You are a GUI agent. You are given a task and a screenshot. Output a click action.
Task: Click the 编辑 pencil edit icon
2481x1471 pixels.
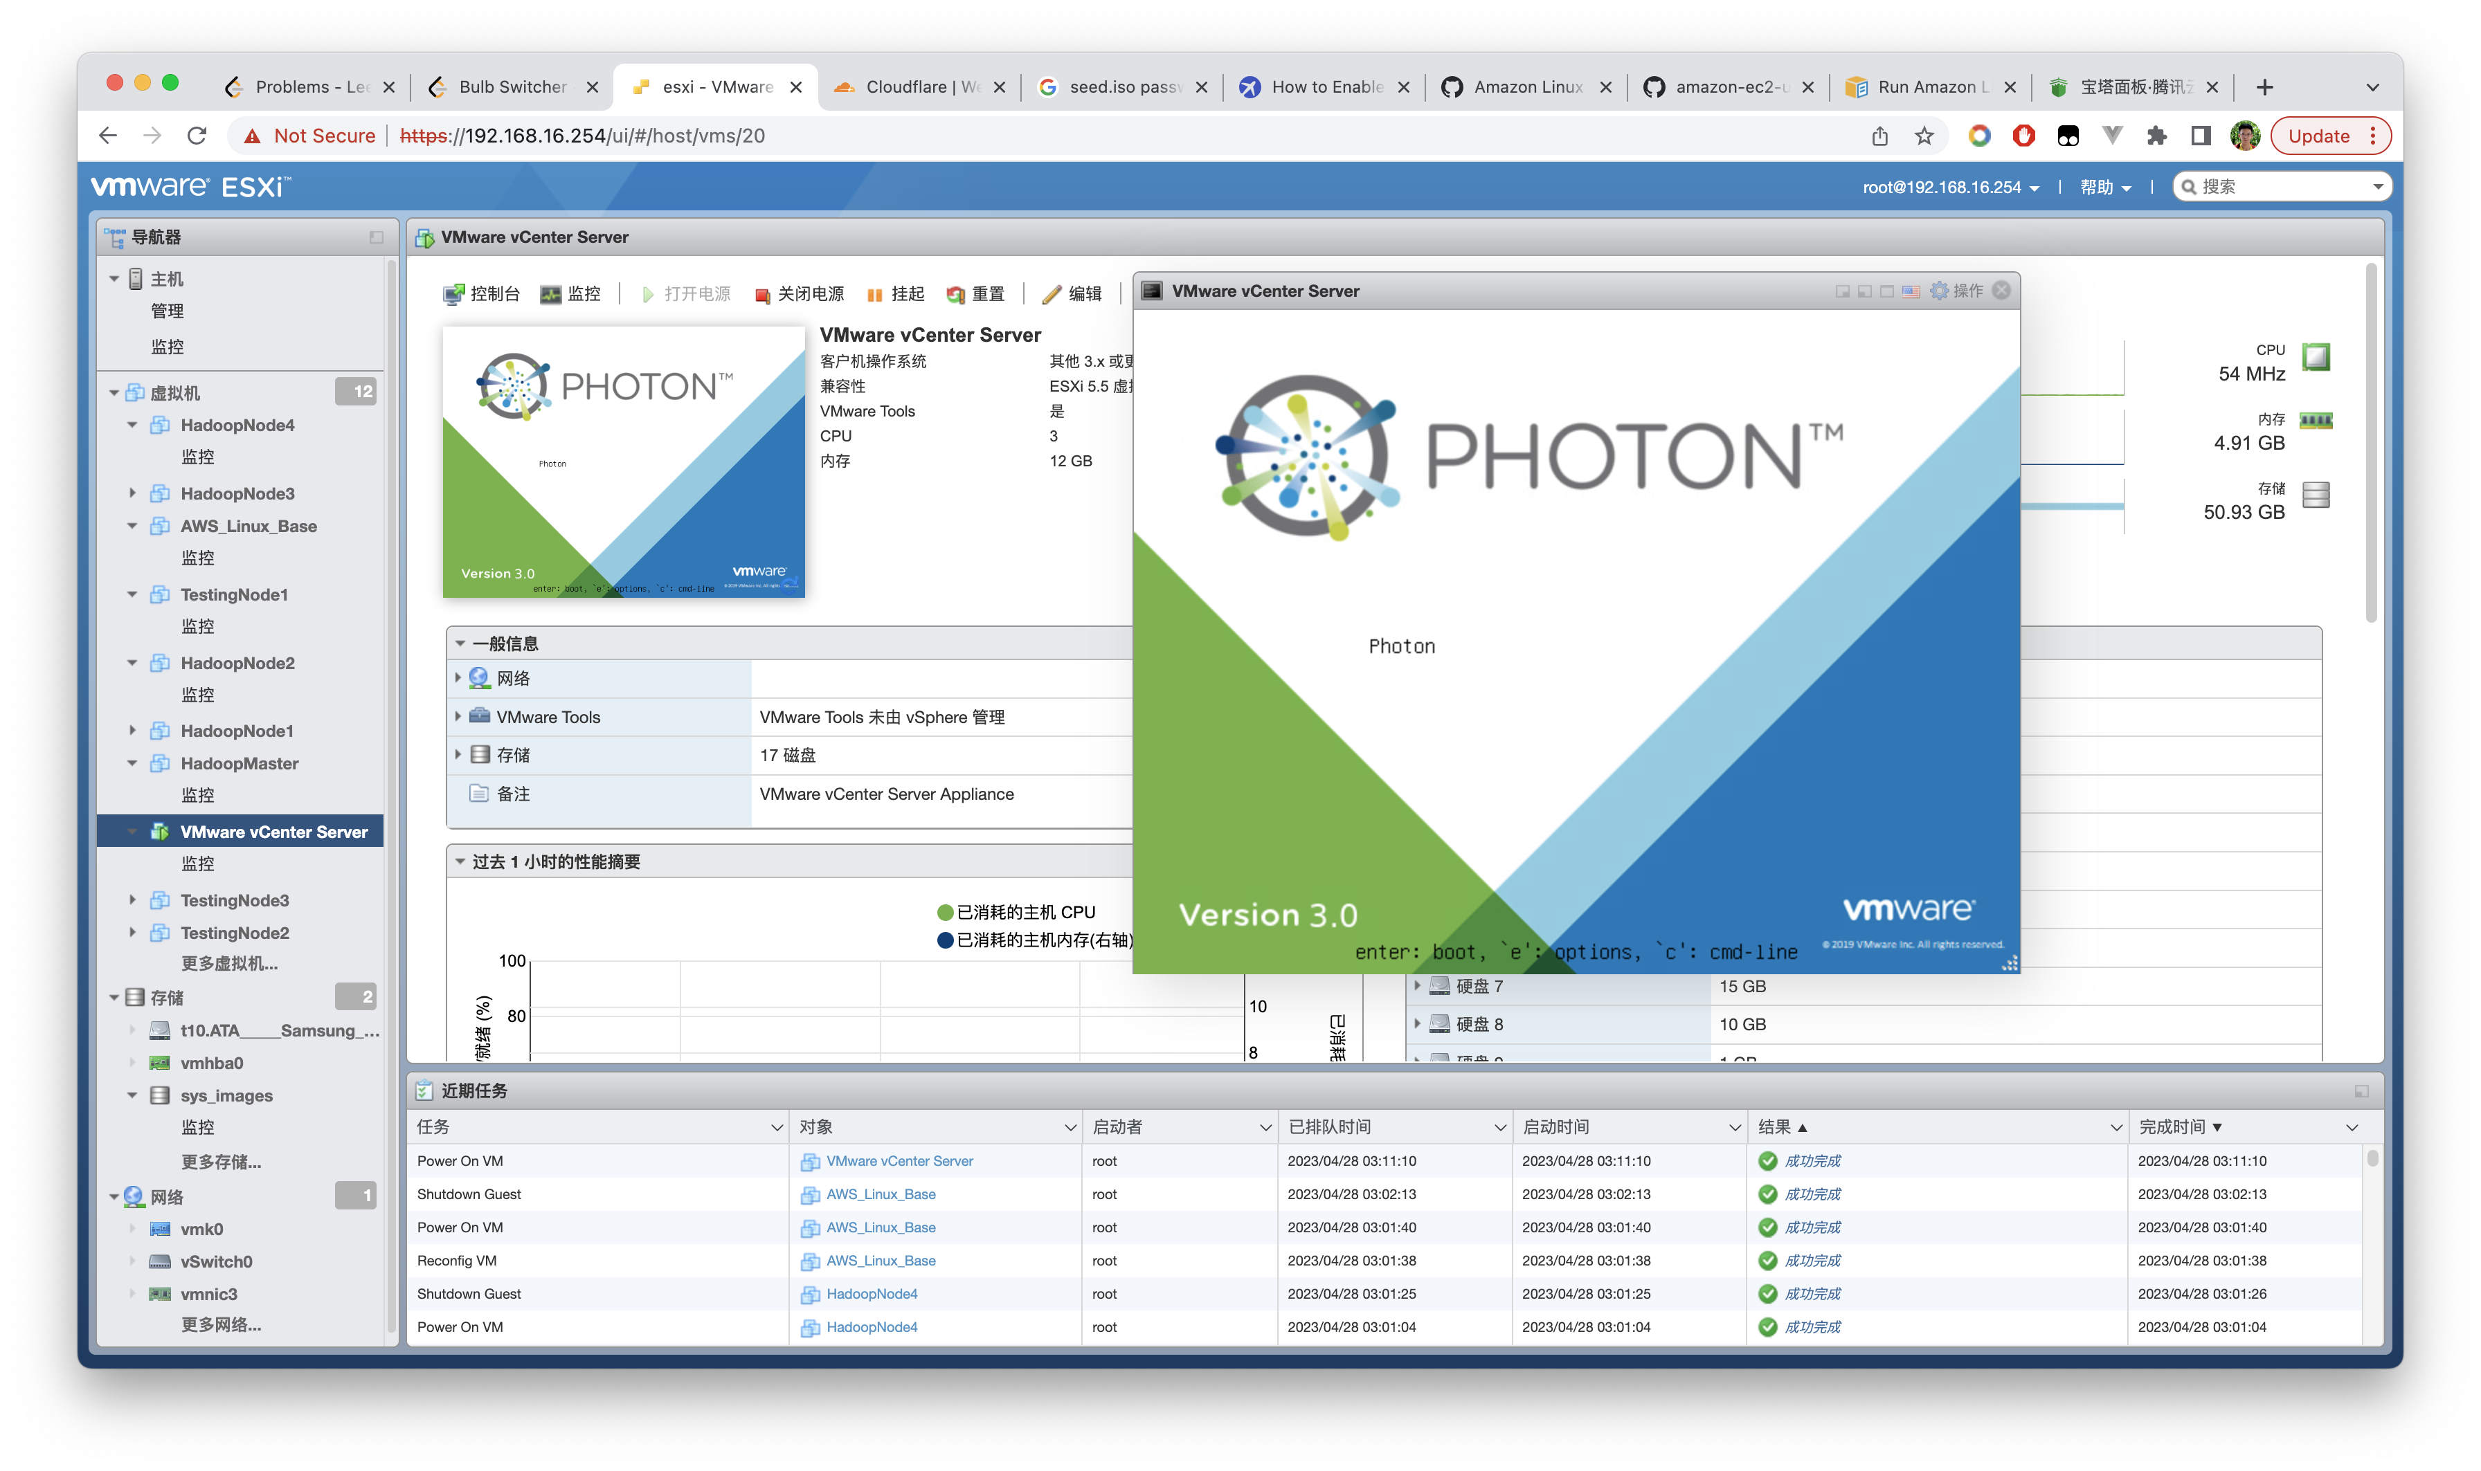point(1052,294)
